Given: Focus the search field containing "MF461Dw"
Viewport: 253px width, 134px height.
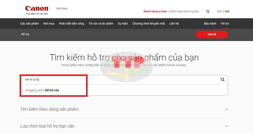Looking at the screenshot, I should pyautogui.click(x=122, y=79).
